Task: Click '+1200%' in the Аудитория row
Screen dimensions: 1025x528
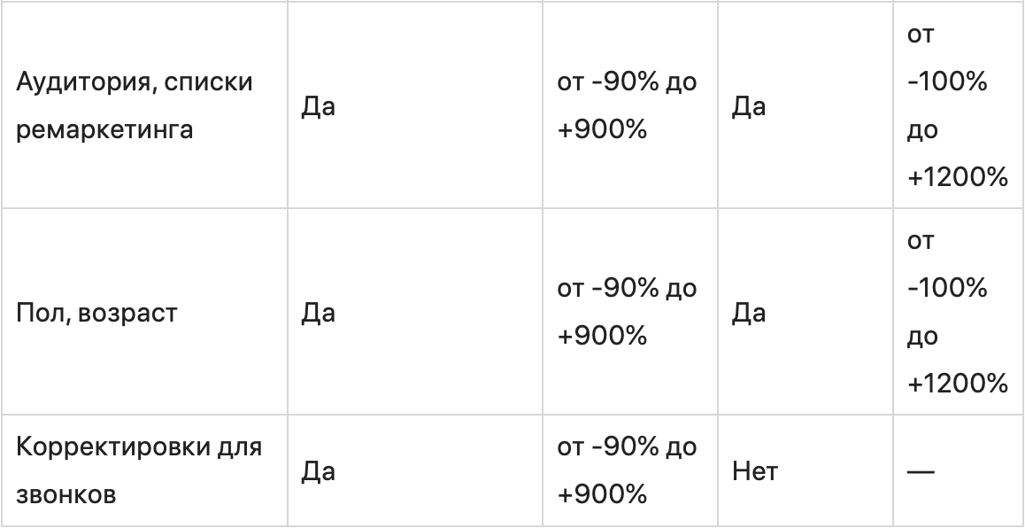Action: click(x=958, y=178)
